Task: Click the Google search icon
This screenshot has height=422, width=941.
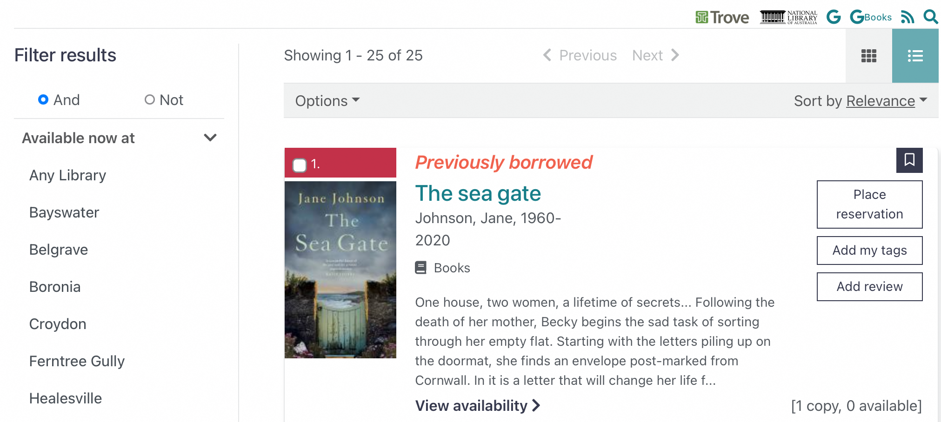Action: (x=834, y=17)
